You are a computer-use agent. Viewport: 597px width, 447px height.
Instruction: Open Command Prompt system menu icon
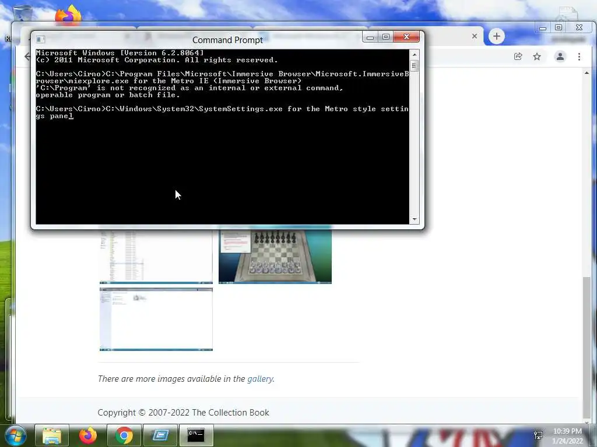(40, 39)
